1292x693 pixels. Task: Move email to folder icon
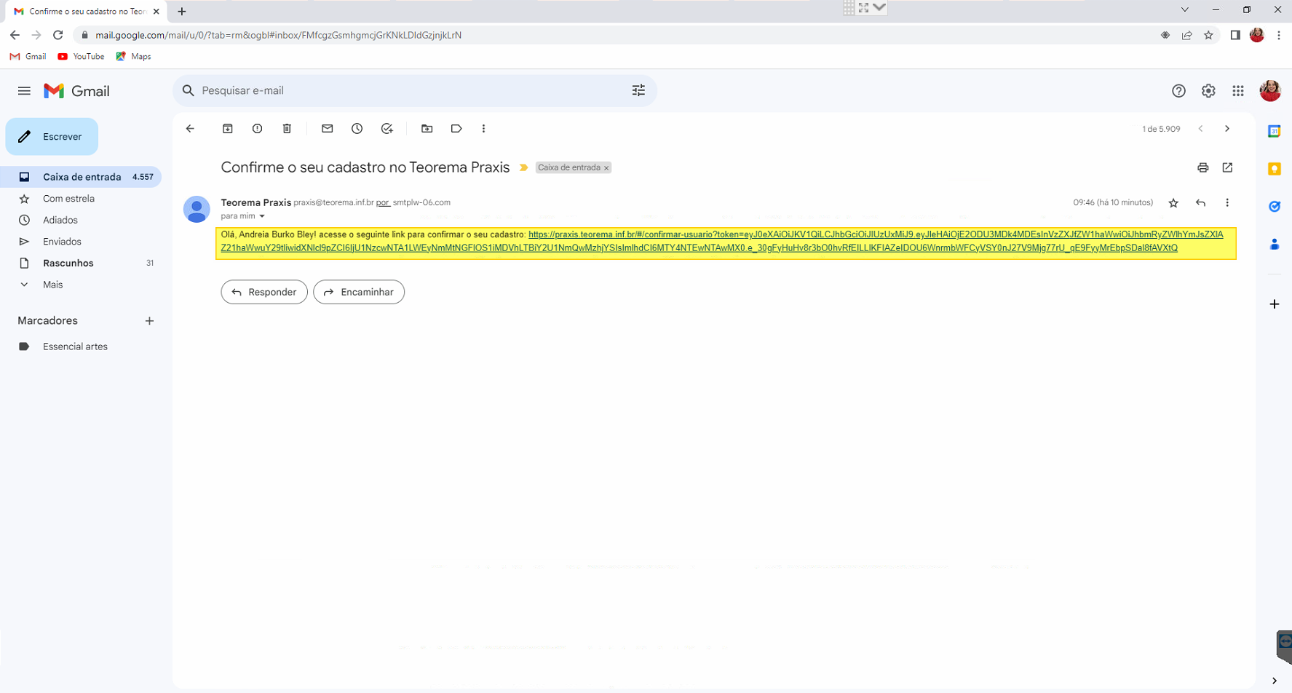pos(427,129)
